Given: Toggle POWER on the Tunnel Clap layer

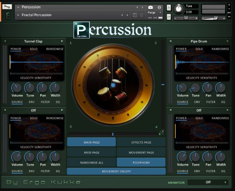Looking at the screenshot, I should (x=16, y=49).
